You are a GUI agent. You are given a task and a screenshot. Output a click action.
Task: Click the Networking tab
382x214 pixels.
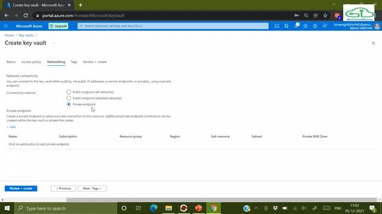56,62
